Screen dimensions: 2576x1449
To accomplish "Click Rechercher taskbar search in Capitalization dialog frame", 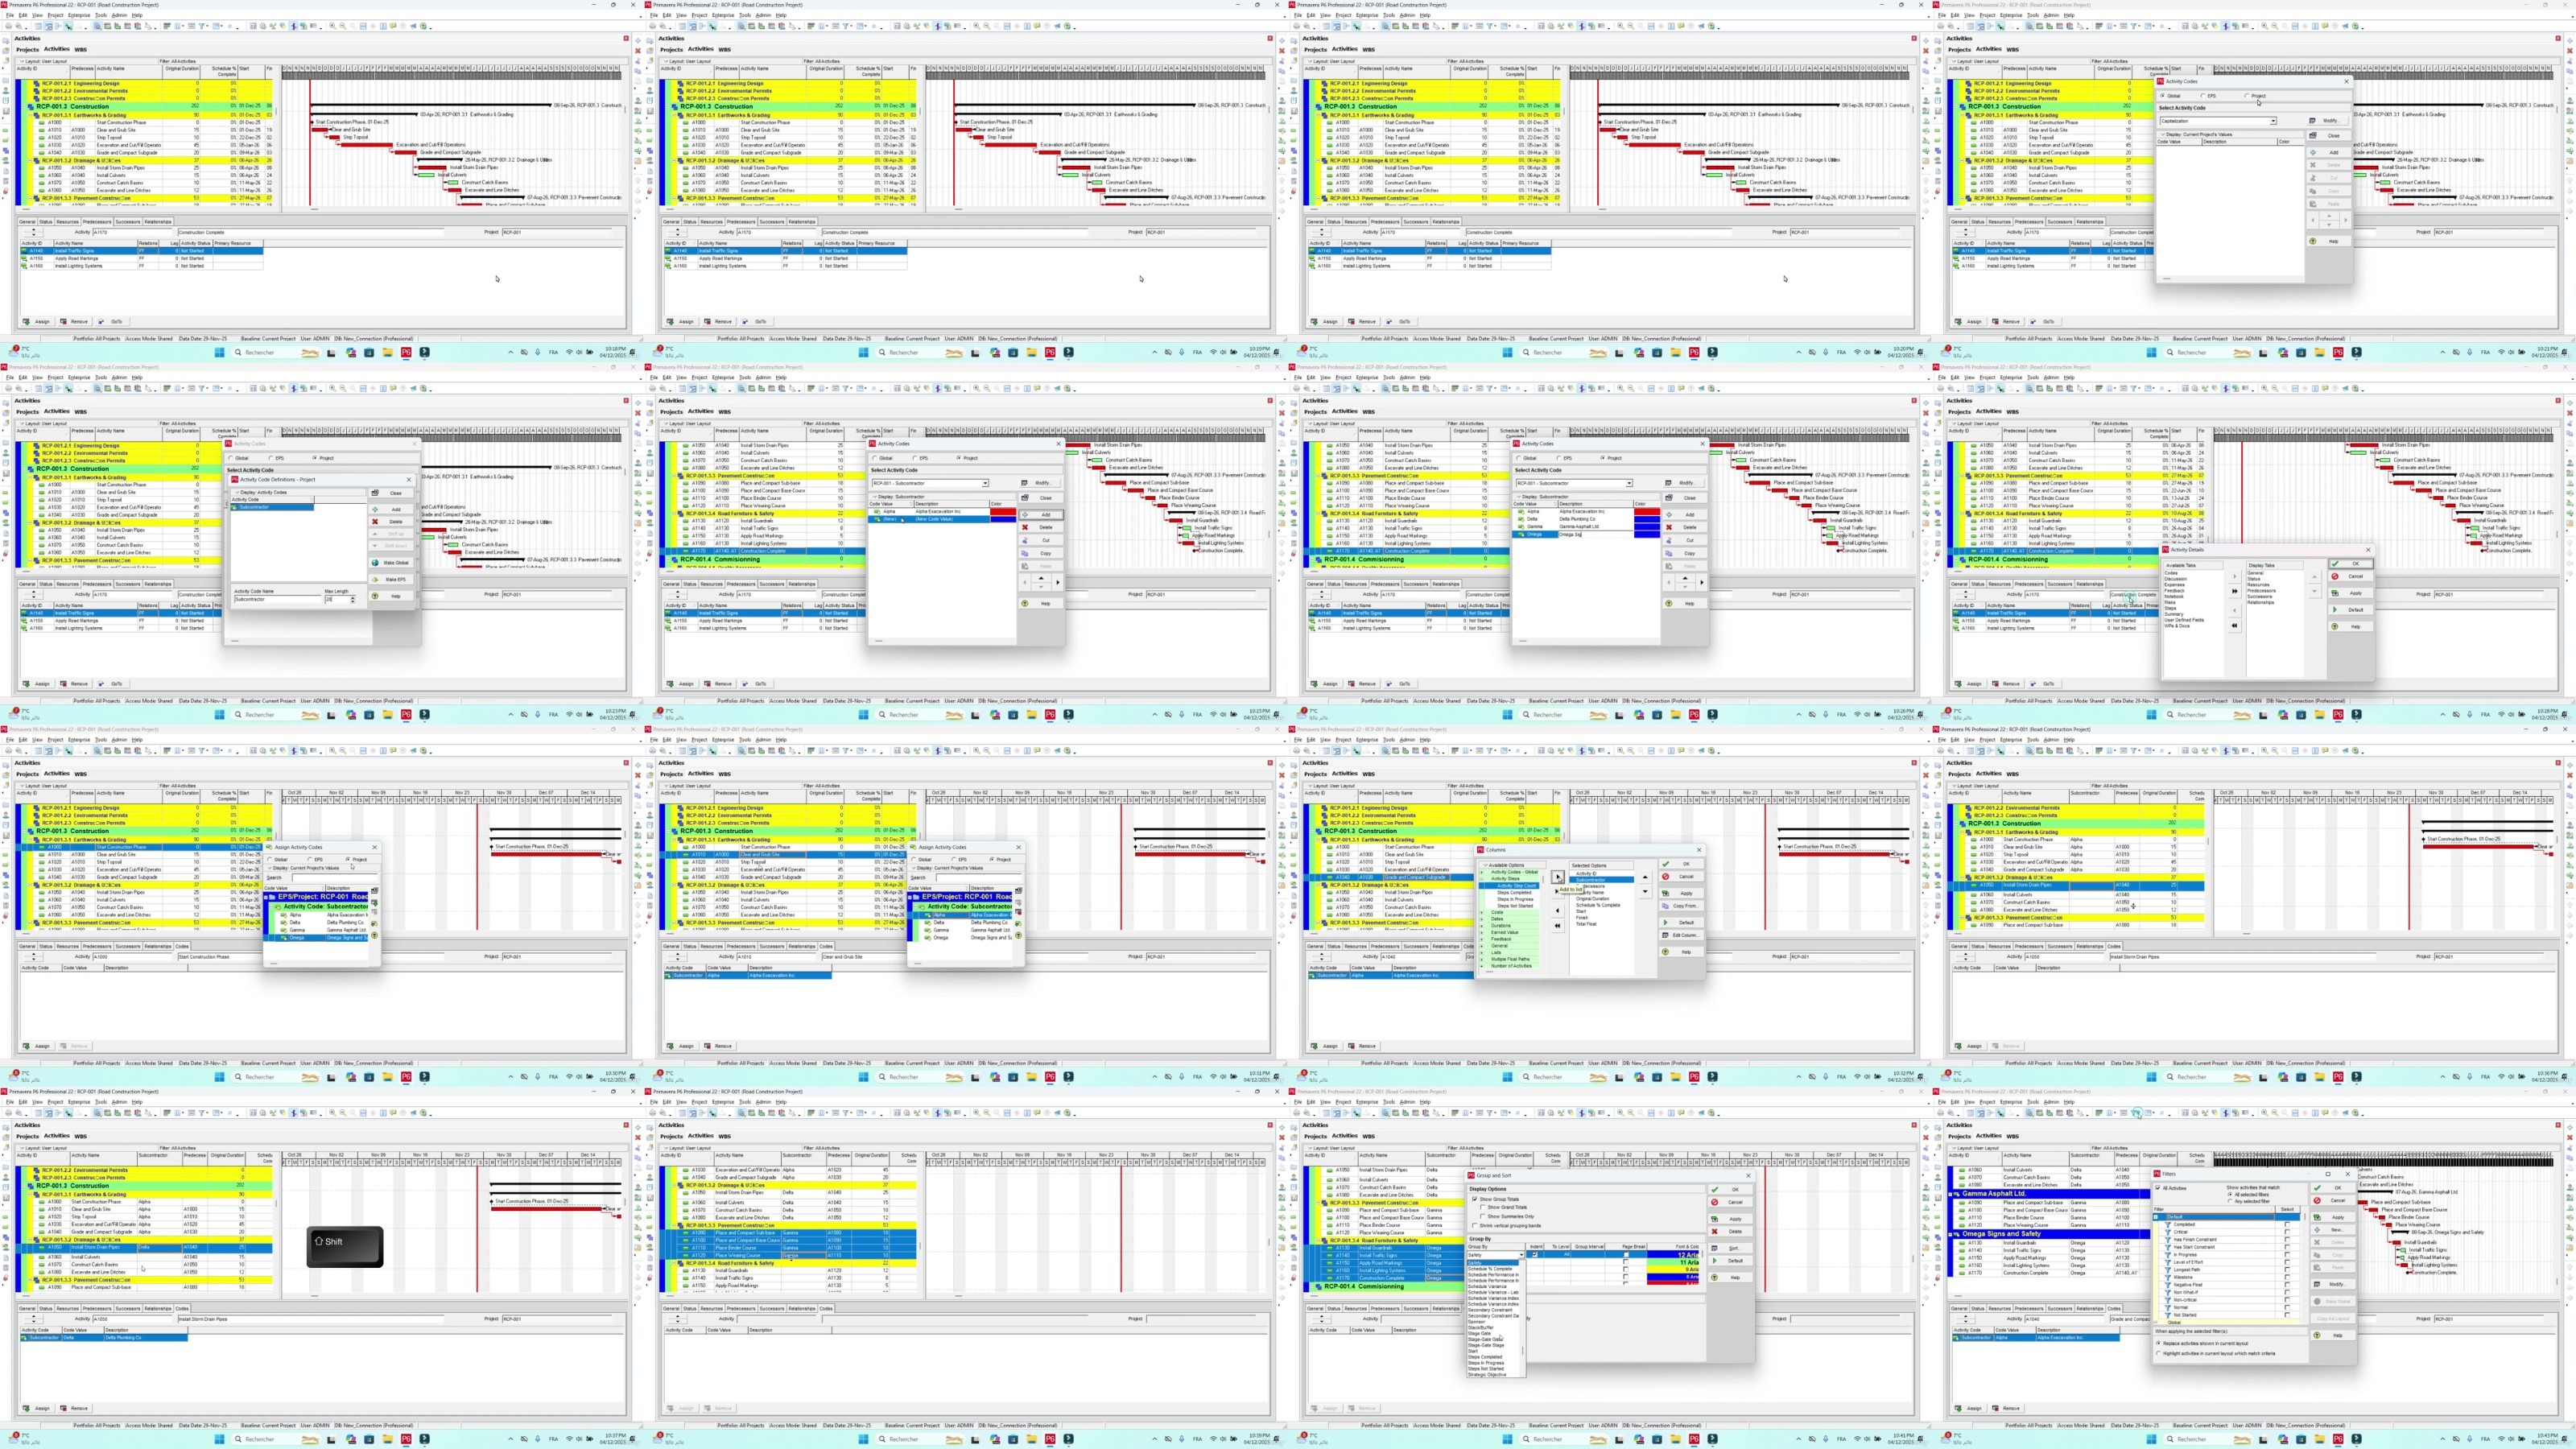I will tap(2209, 352).
